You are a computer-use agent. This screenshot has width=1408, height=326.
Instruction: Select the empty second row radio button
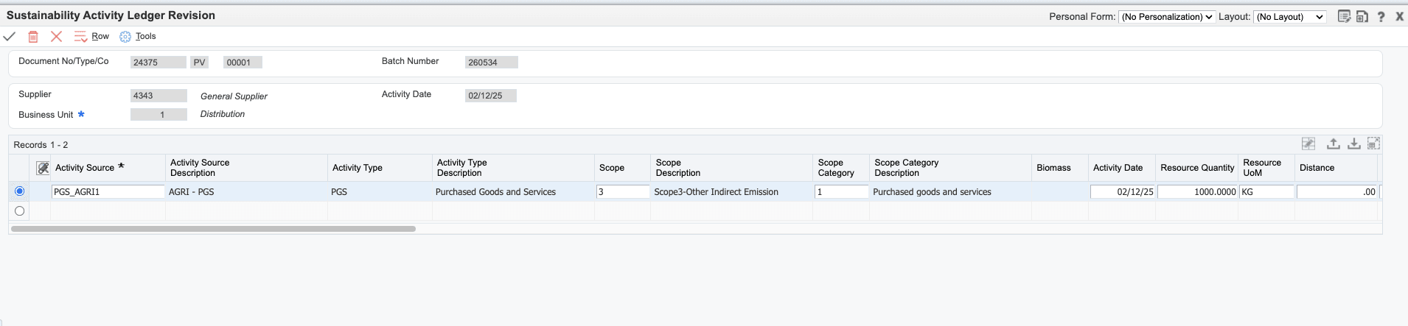[x=20, y=211]
